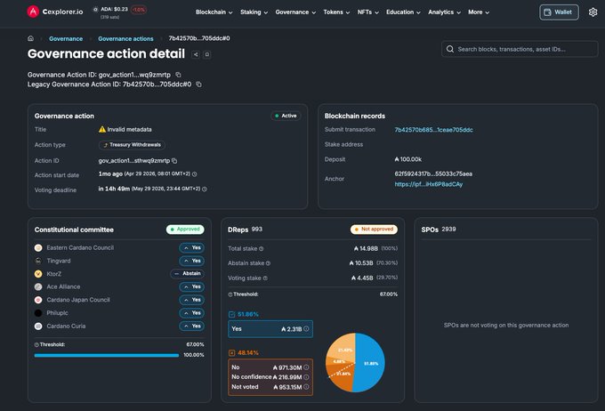Click the Ace Alliance committee member name

(x=63, y=286)
